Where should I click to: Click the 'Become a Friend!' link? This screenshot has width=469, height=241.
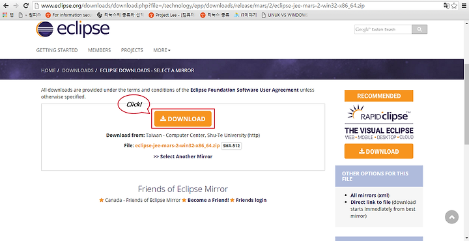[208, 200]
